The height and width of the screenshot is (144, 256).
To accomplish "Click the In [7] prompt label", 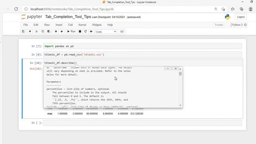I will coord(37,46).
